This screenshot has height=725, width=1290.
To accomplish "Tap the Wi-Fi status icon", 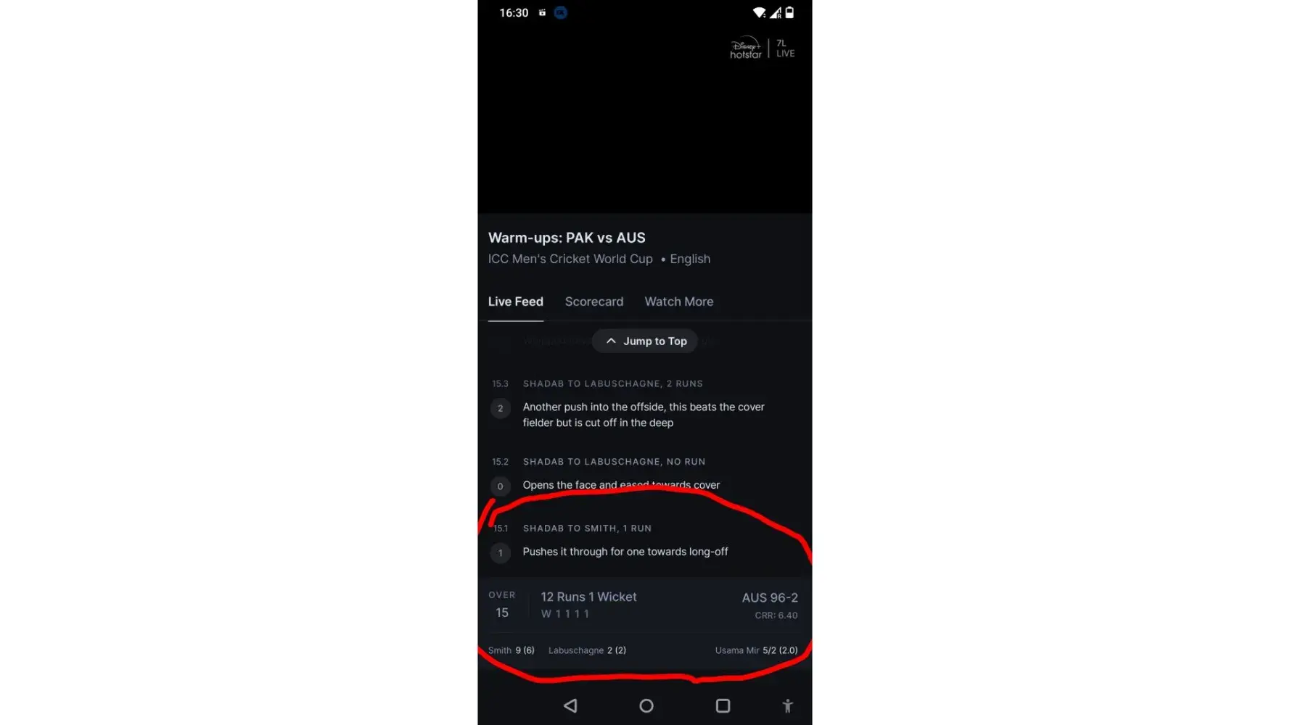I will pyautogui.click(x=759, y=12).
